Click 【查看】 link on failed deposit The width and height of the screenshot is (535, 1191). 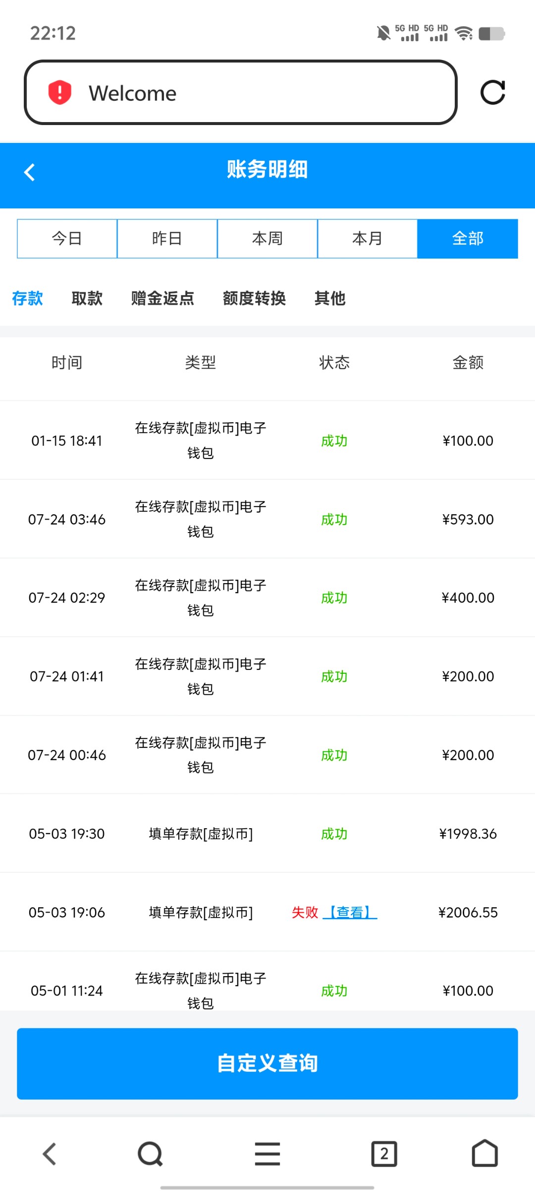(350, 912)
